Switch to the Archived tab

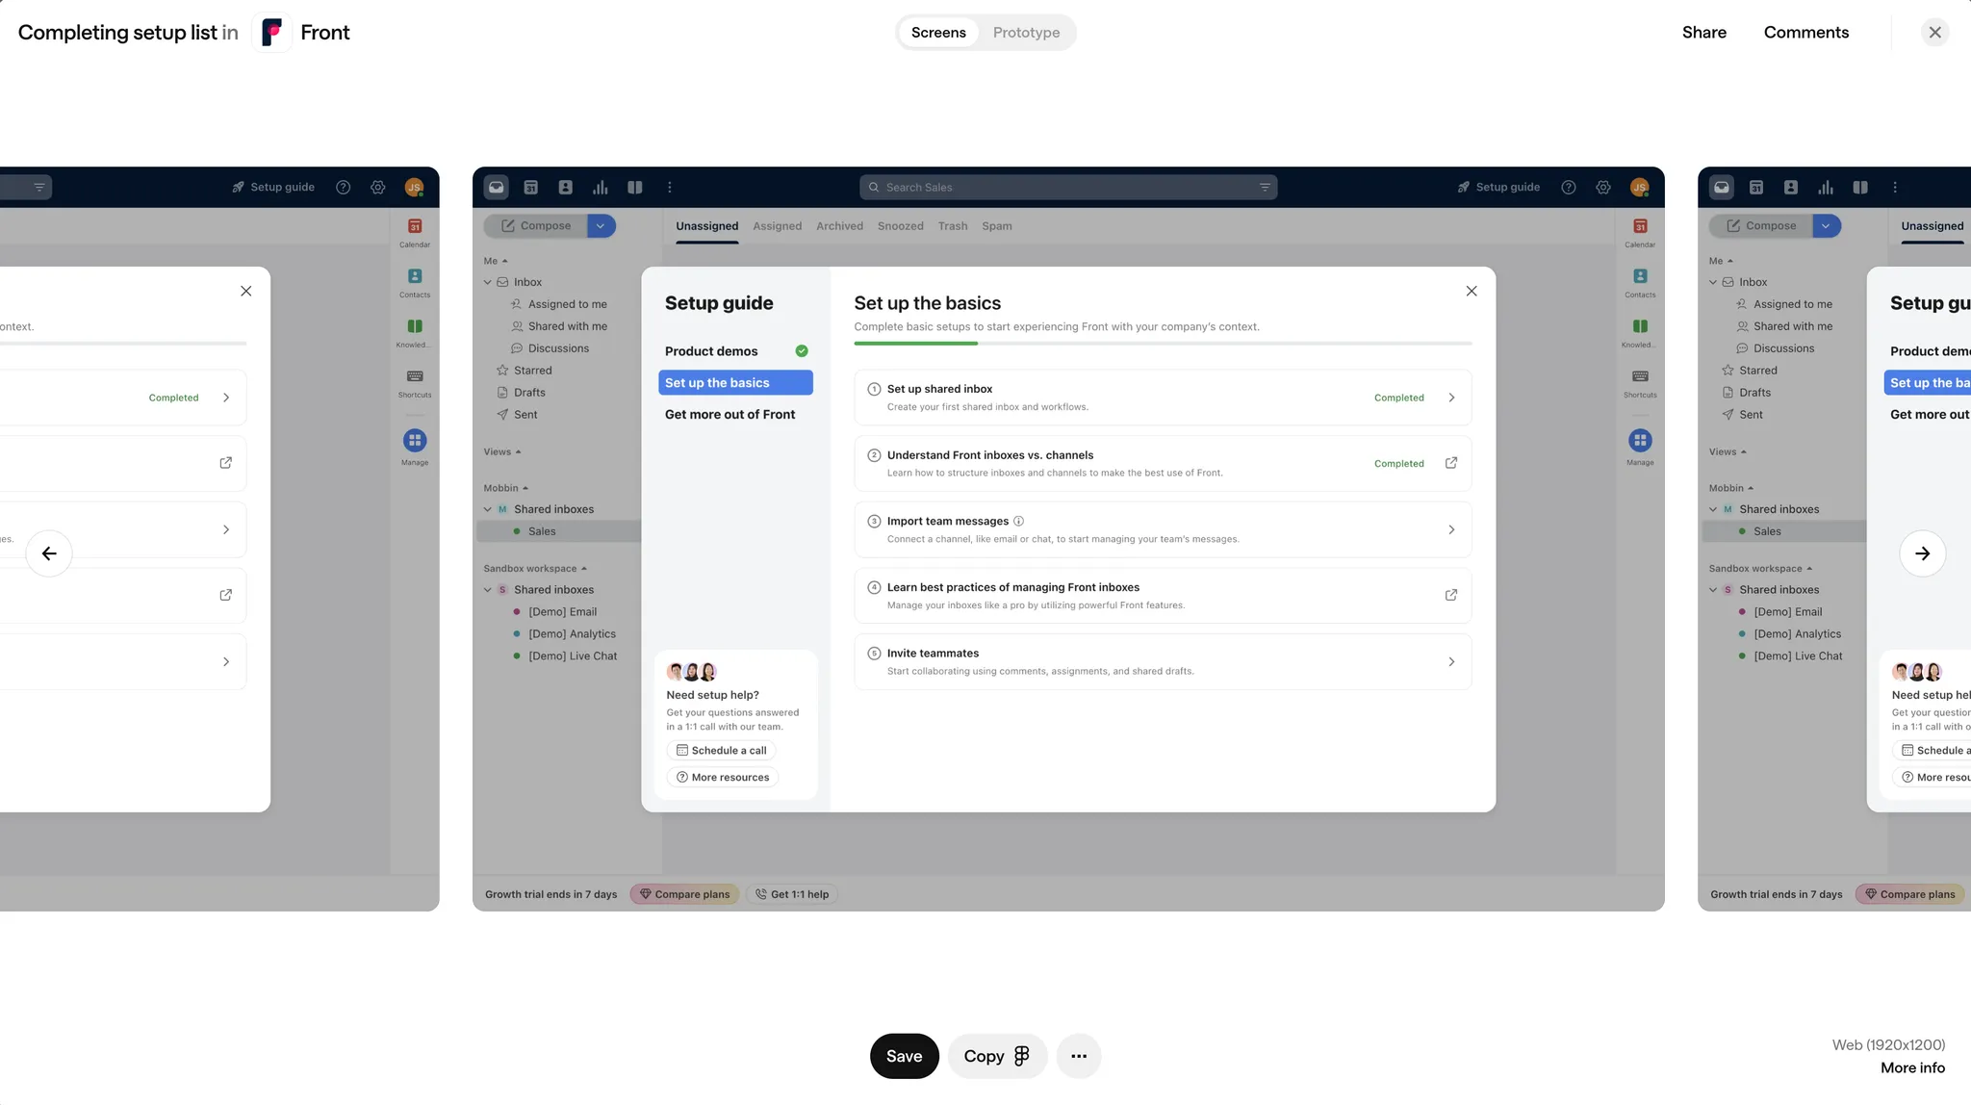tap(839, 226)
